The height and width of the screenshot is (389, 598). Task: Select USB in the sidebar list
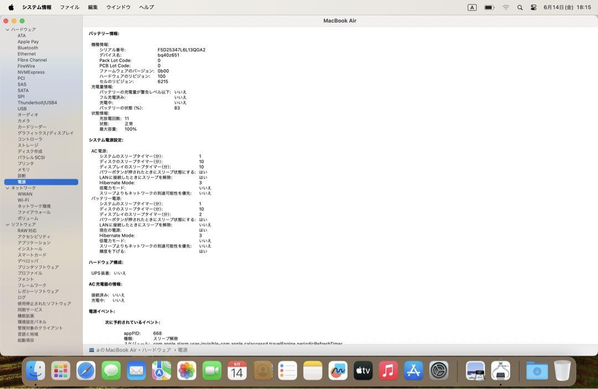[22, 108]
